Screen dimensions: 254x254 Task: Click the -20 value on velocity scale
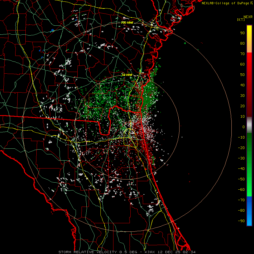241,148
